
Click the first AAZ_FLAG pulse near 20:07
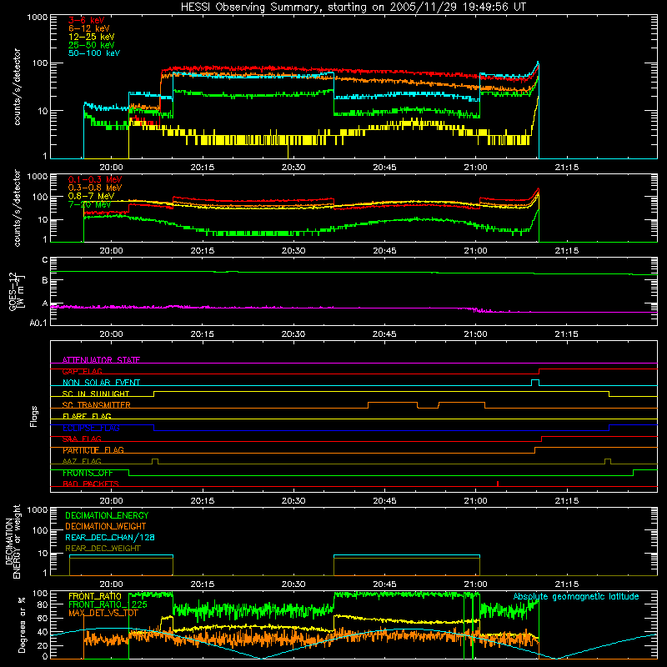pyautogui.click(x=155, y=461)
